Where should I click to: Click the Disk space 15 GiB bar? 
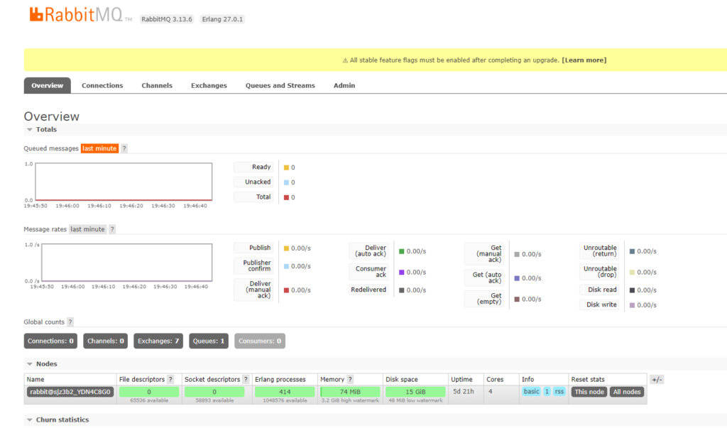(x=415, y=392)
